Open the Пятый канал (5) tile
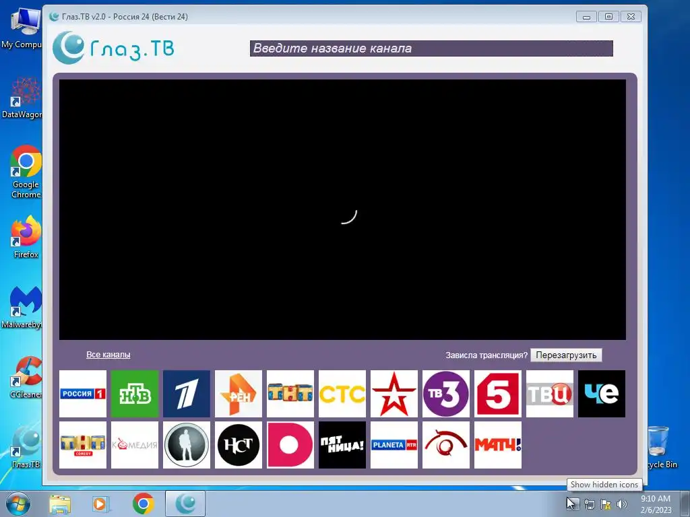This screenshot has width=690, height=517. coord(498,393)
